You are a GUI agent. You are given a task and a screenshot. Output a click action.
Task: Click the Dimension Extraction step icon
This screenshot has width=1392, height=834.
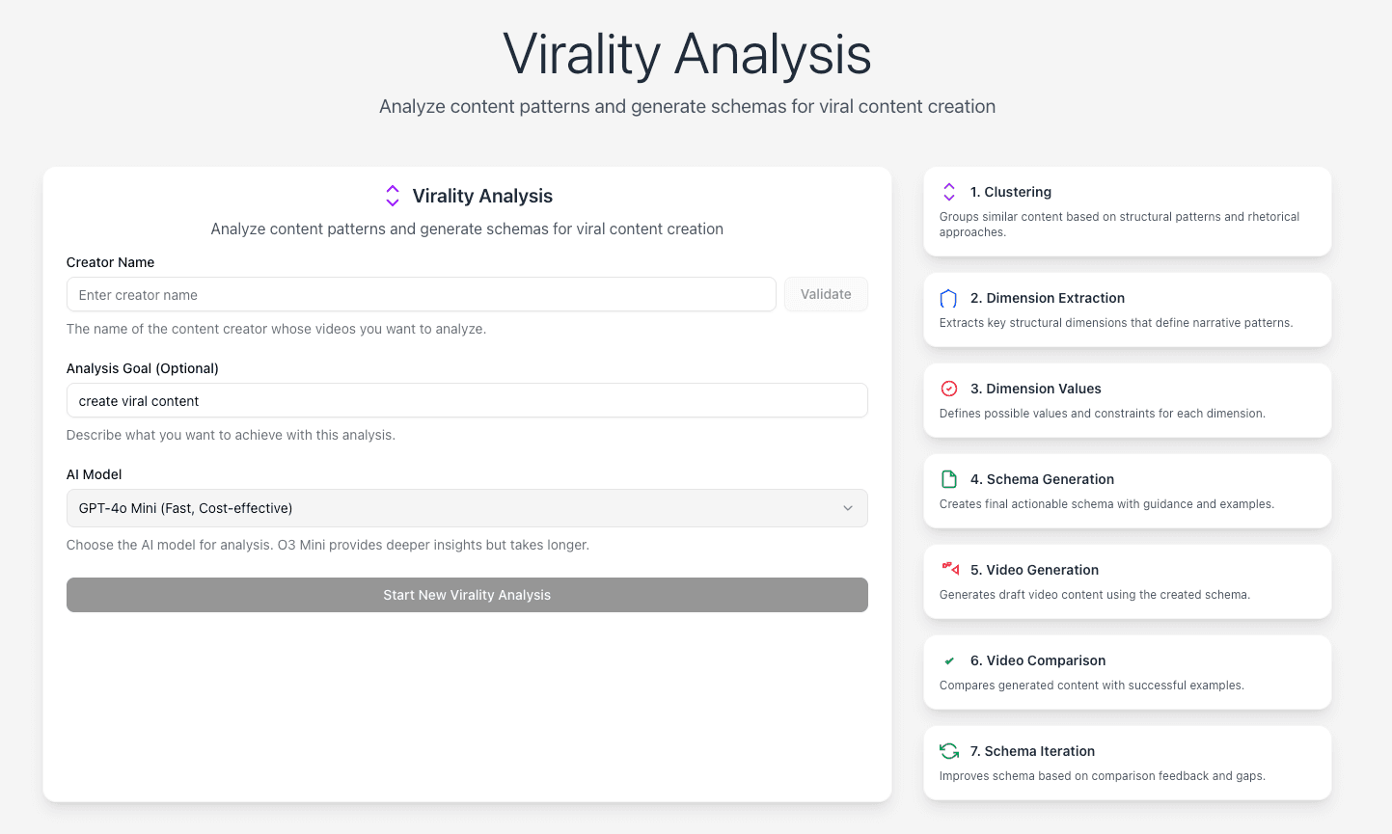tap(949, 298)
